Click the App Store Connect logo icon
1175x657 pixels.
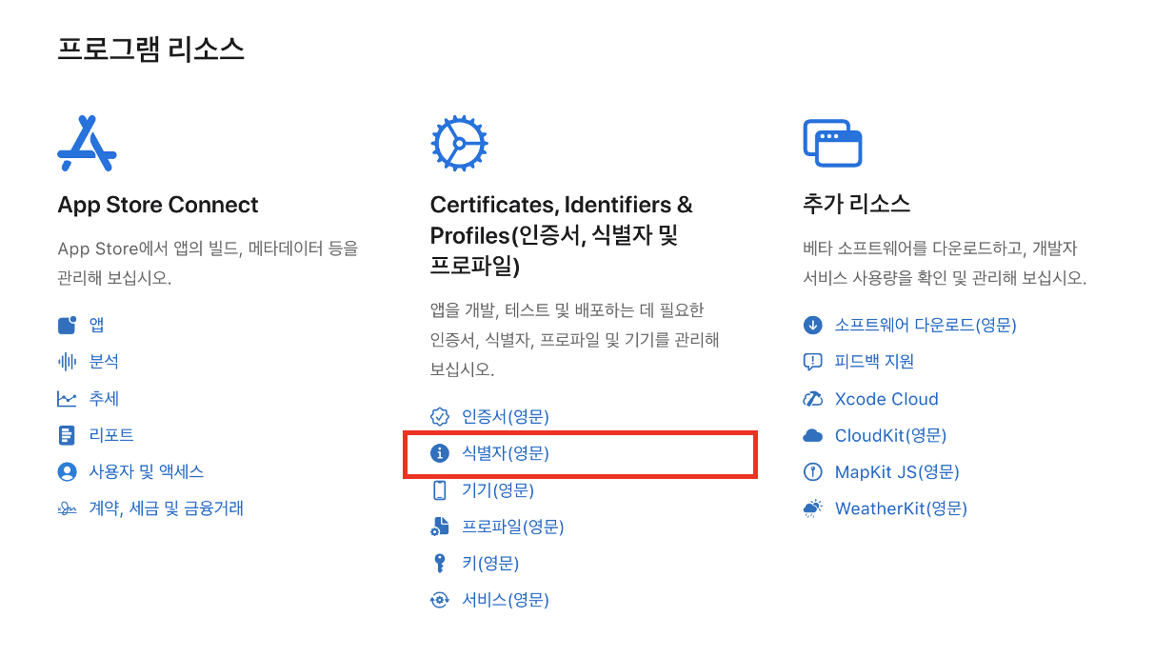[x=87, y=143]
